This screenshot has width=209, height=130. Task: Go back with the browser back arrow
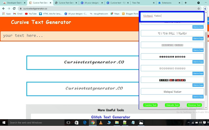click(x=4, y=8)
